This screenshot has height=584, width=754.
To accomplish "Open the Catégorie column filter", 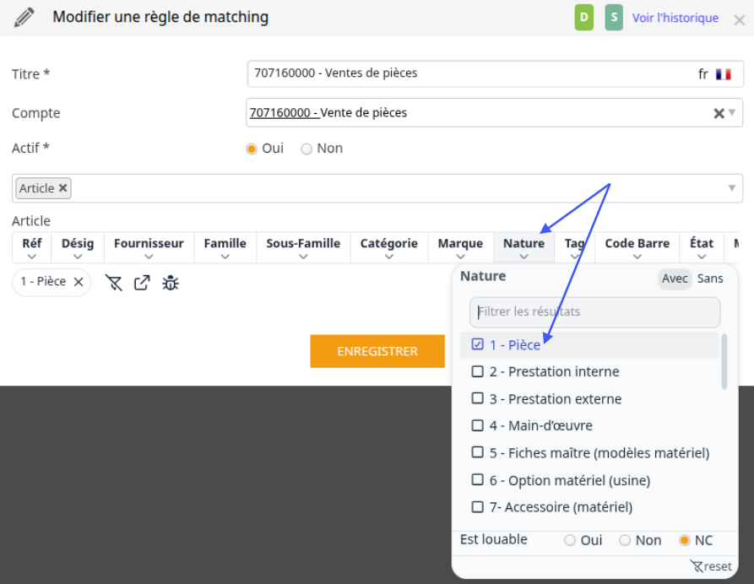I will click(389, 248).
